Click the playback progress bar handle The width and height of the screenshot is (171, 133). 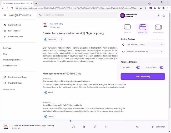[71, 121]
